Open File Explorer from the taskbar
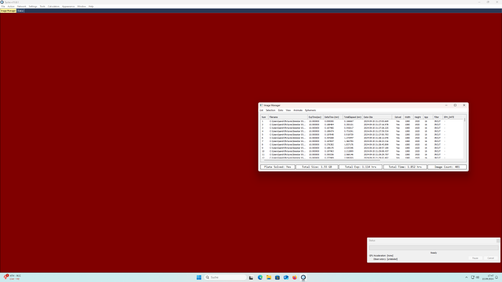Image resolution: width=502 pixels, height=282 pixels. point(269,277)
